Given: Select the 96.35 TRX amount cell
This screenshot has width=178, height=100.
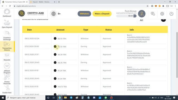Looking at the screenshot, I should (62, 63).
